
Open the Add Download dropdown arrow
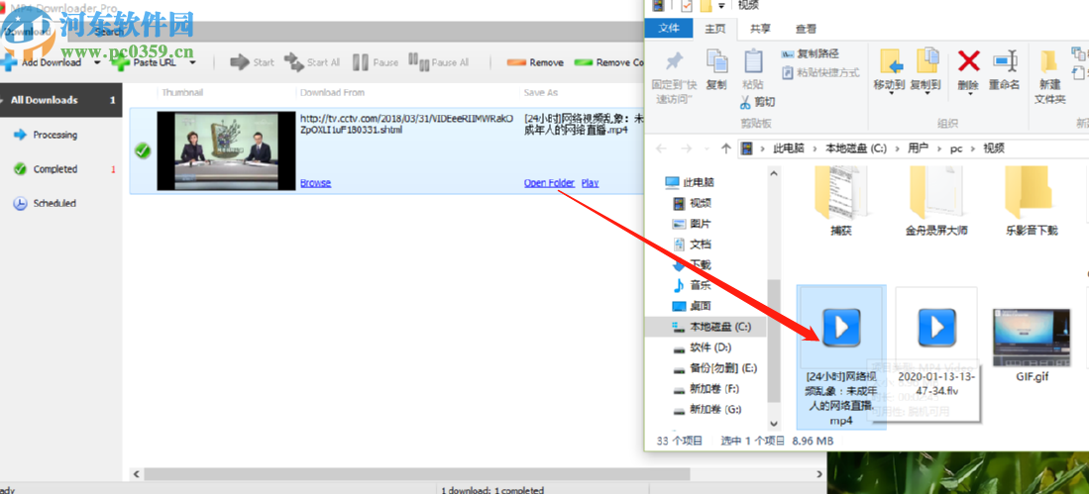tap(97, 62)
